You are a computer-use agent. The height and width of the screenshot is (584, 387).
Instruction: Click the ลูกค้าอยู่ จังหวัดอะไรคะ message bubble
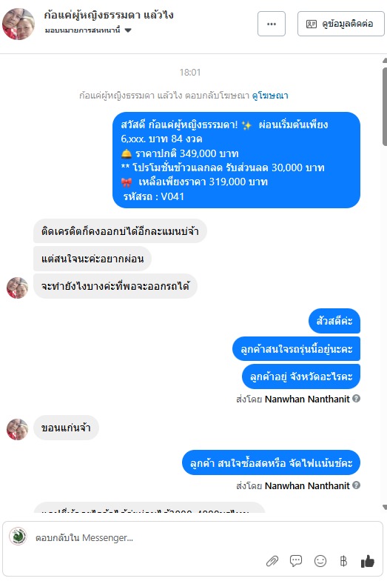point(301,376)
